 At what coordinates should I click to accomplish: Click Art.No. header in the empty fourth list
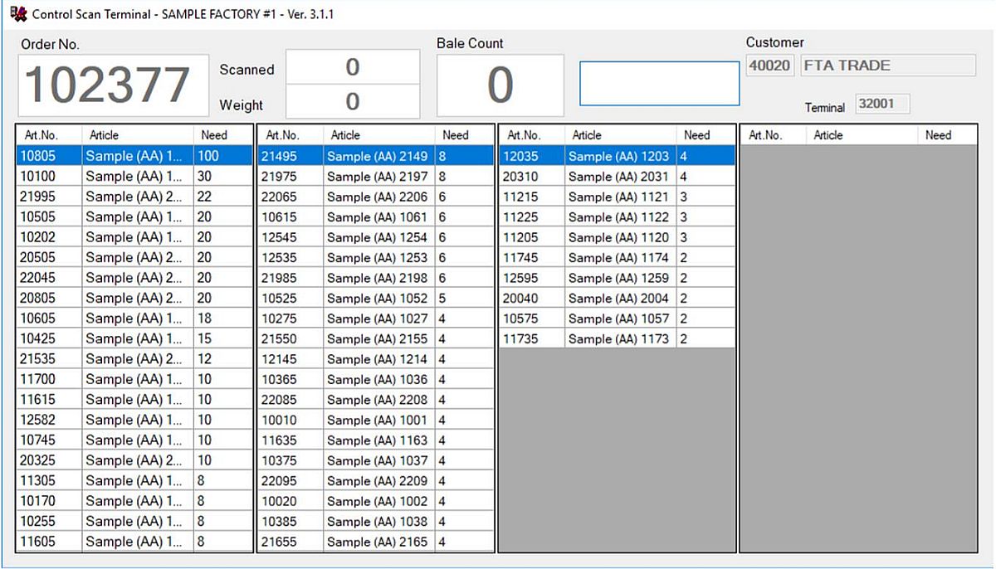point(765,135)
